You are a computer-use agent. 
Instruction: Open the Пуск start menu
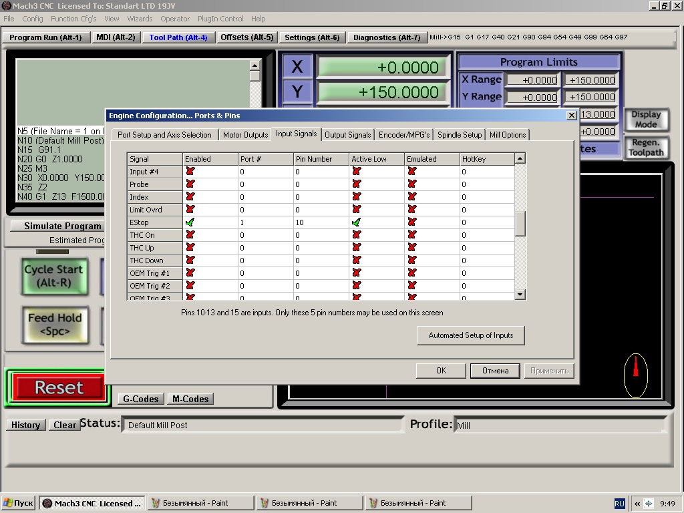(18, 503)
